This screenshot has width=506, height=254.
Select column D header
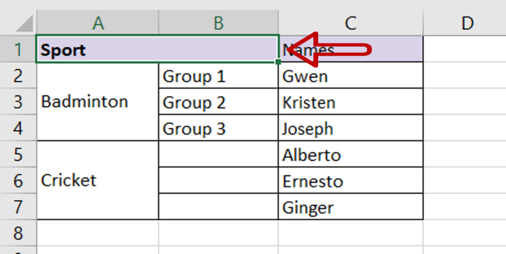pos(464,23)
